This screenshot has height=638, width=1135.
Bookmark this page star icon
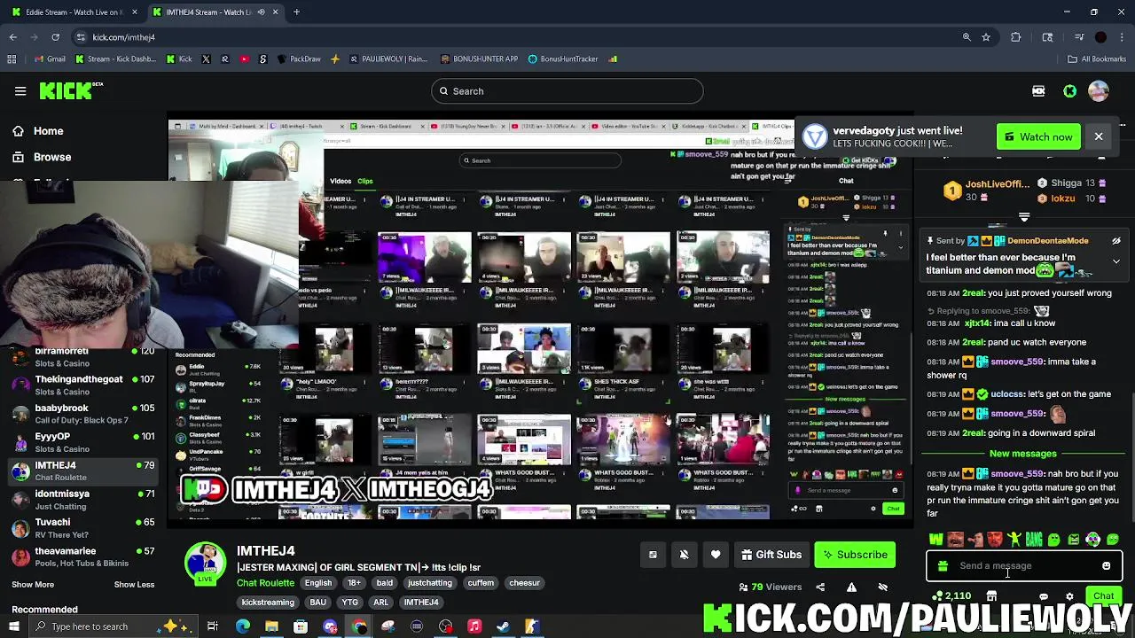986,37
